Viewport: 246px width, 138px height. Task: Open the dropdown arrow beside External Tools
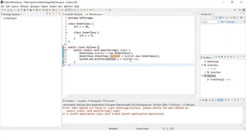coord(40,10)
